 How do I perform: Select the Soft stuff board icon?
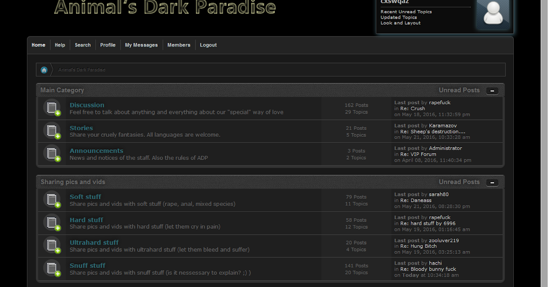click(x=52, y=200)
